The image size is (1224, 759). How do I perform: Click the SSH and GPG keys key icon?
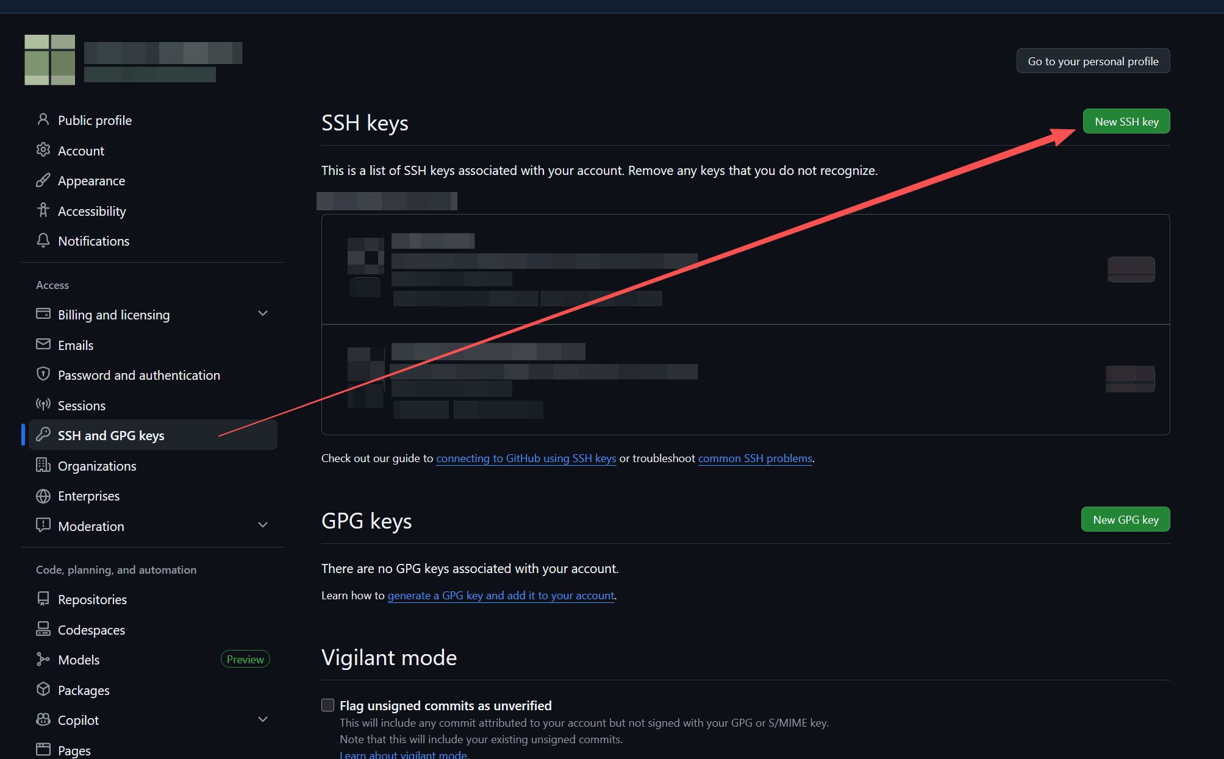coord(43,434)
